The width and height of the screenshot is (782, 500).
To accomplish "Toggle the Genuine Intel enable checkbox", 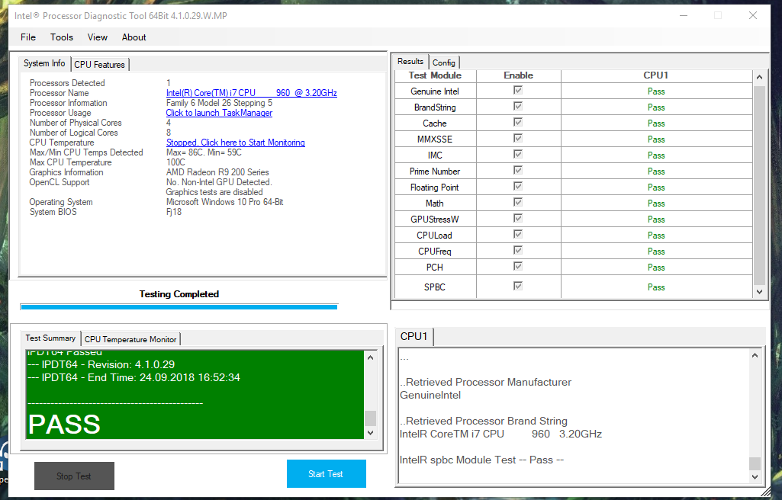I will pyautogui.click(x=518, y=91).
